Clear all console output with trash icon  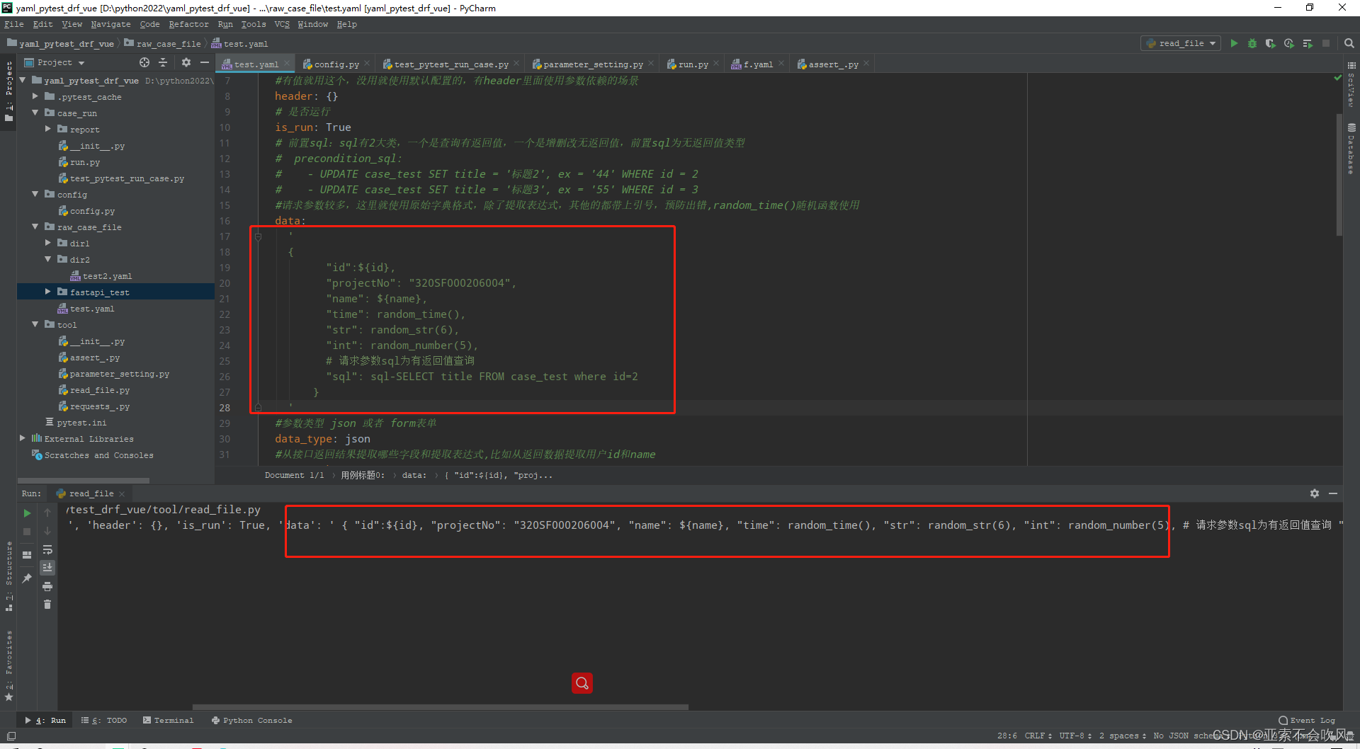tap(47, 605)
